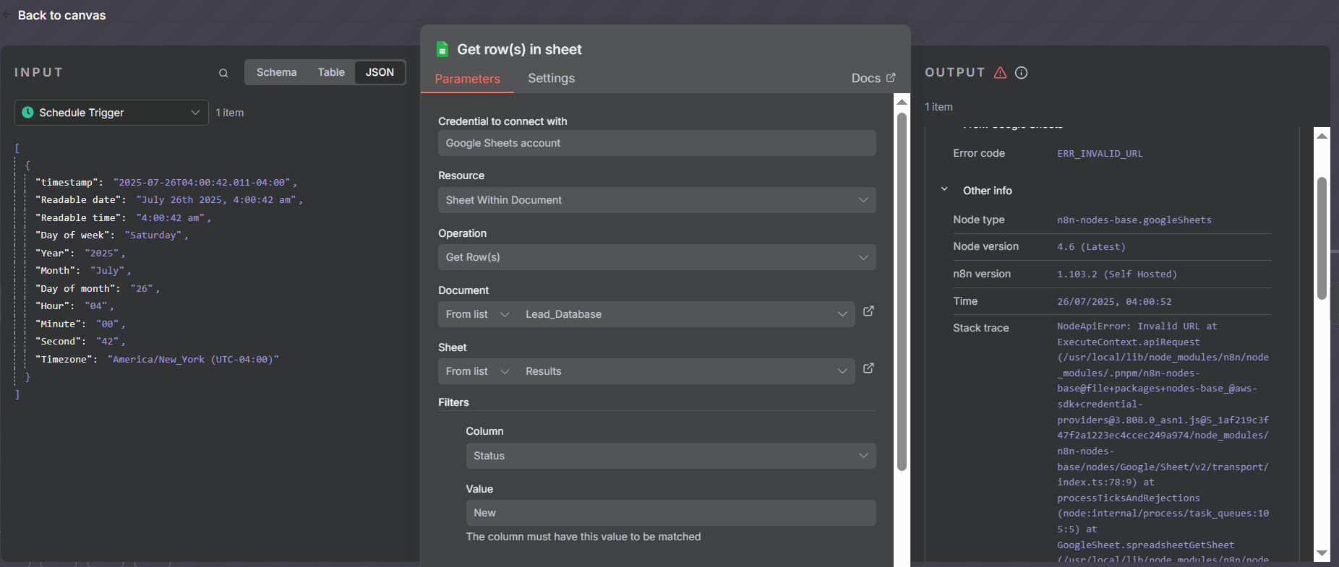This screenshot has width=1339, height=567.
Task: Click the "Timezone" America/New_York JSON line
Action: tap(157, 360)
